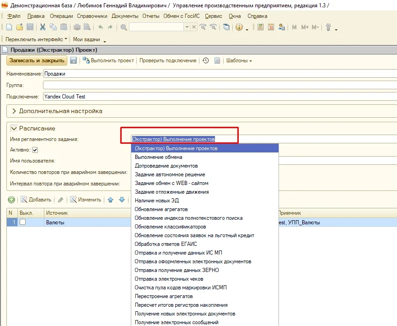The image size is (397, 326).
Task: Uncheck the Активно checkbox
Action: tap(35, 150)
